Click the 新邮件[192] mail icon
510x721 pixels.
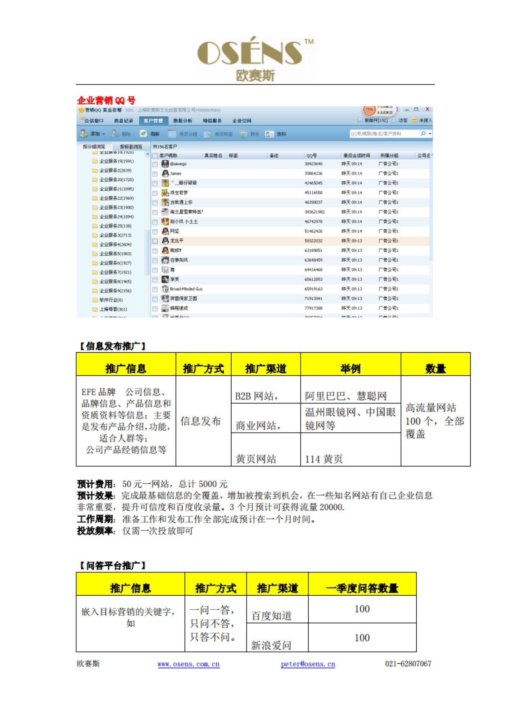tap(360, 120)
